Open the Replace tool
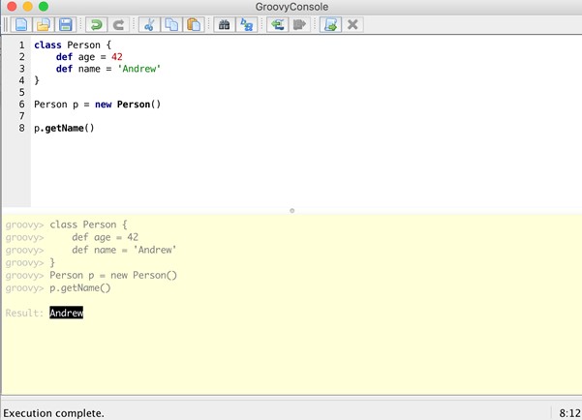The image size is (582, 420). point(247,25)
